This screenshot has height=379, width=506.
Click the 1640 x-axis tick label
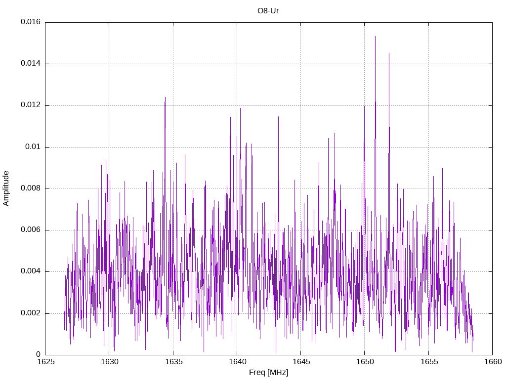[x=237, y=362]
